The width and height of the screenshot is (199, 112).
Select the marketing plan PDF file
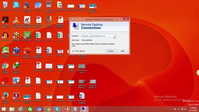(38, 22)
